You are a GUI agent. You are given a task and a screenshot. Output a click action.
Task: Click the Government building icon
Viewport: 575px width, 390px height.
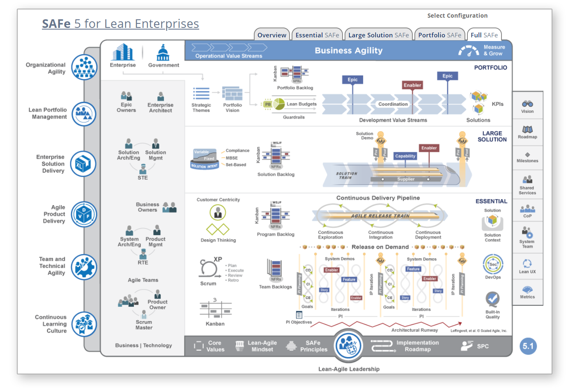pos(163,52)
